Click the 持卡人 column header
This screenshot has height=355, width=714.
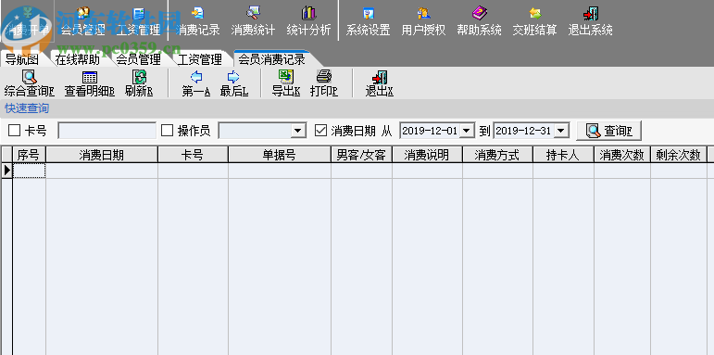563,155
